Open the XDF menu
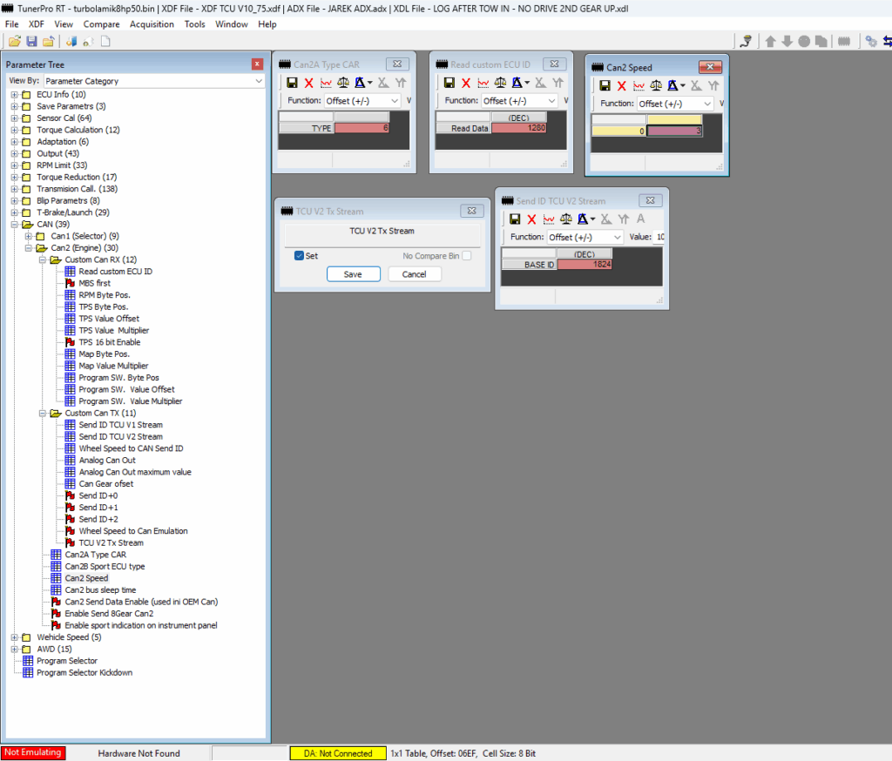 tap(37, 24)
